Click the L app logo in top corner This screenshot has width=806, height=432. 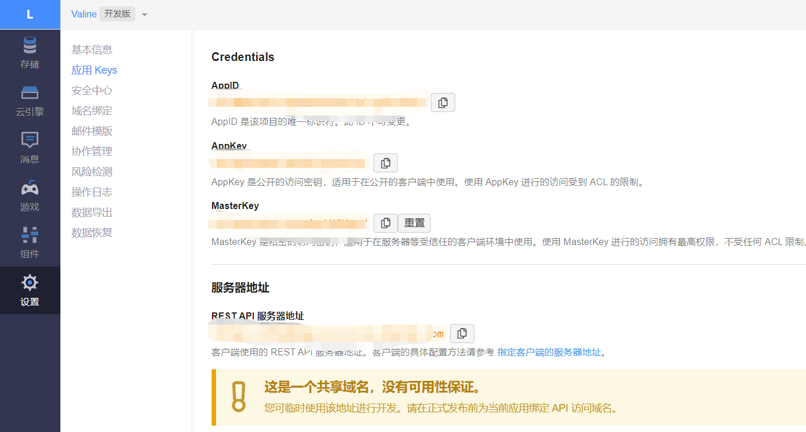(30, 14)
